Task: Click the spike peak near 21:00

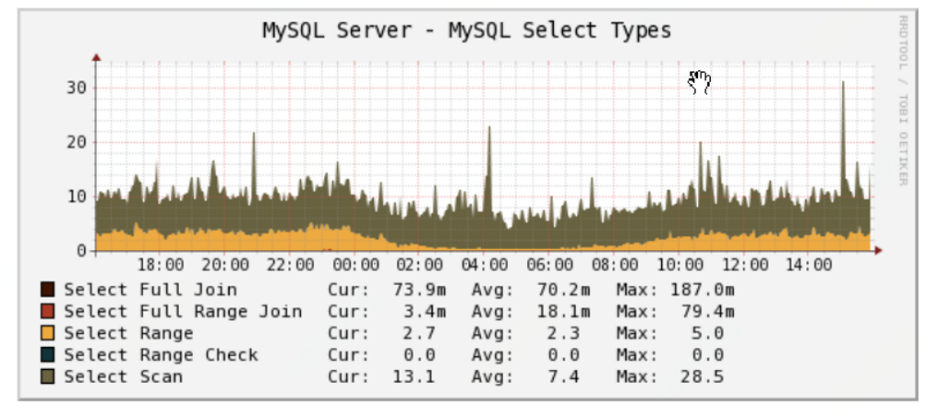Action: 254,135
